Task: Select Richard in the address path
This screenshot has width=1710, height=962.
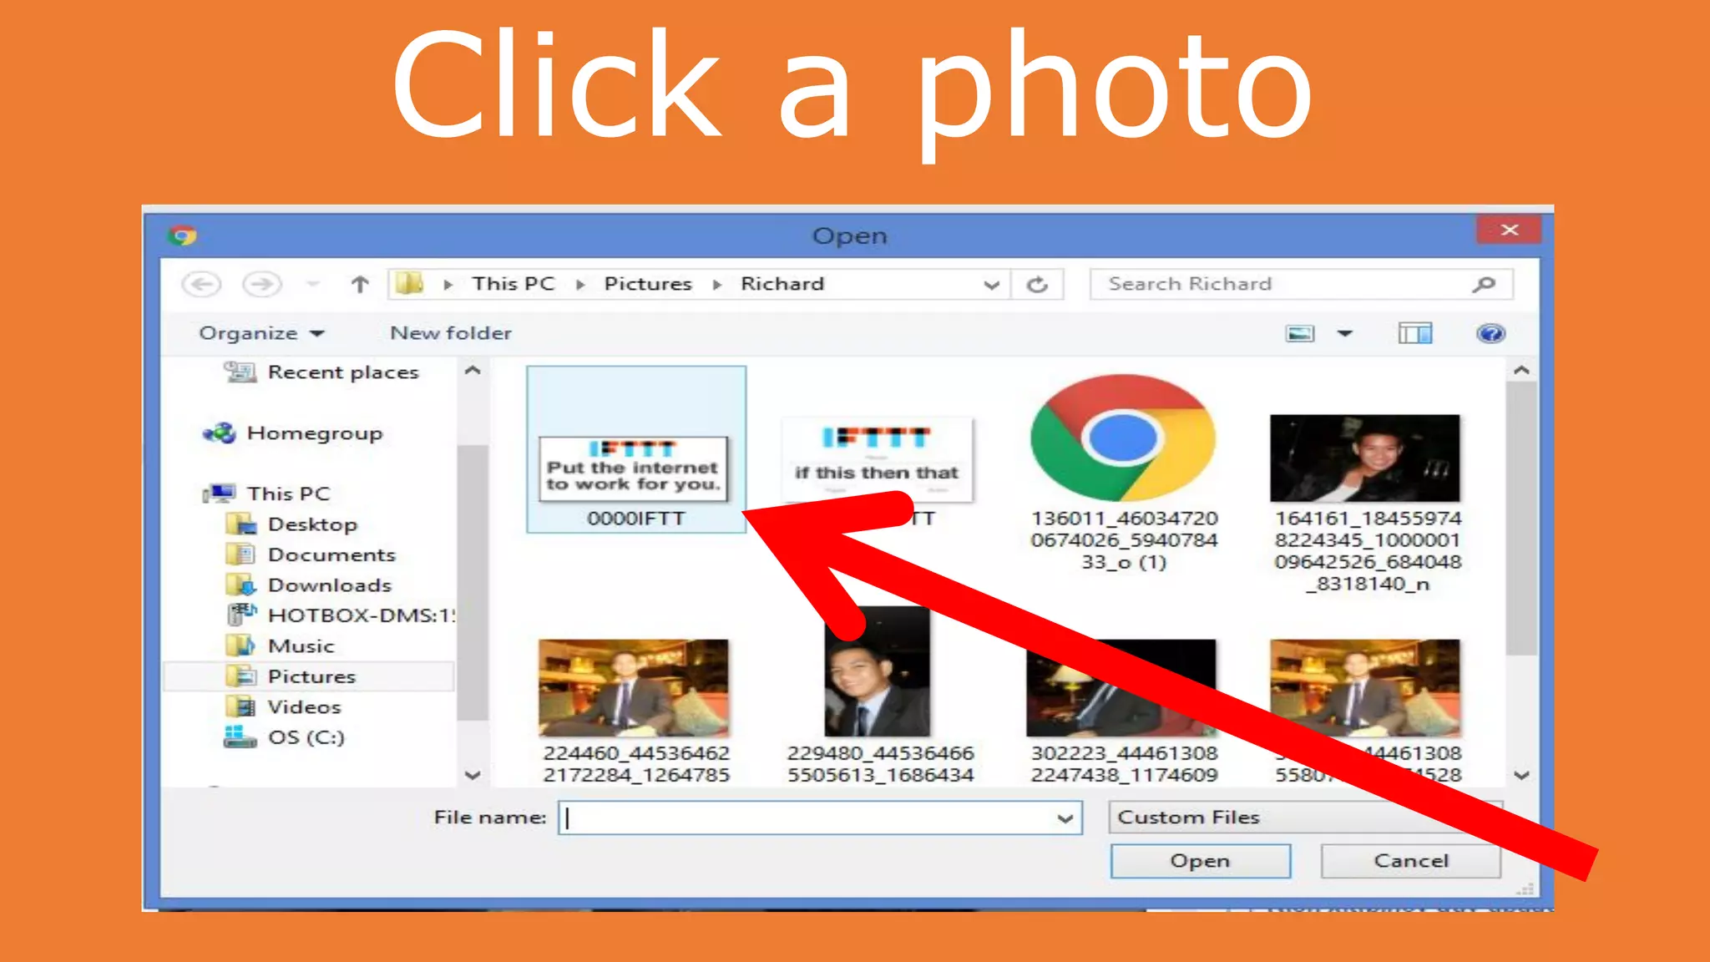Action: click(782, 284)
